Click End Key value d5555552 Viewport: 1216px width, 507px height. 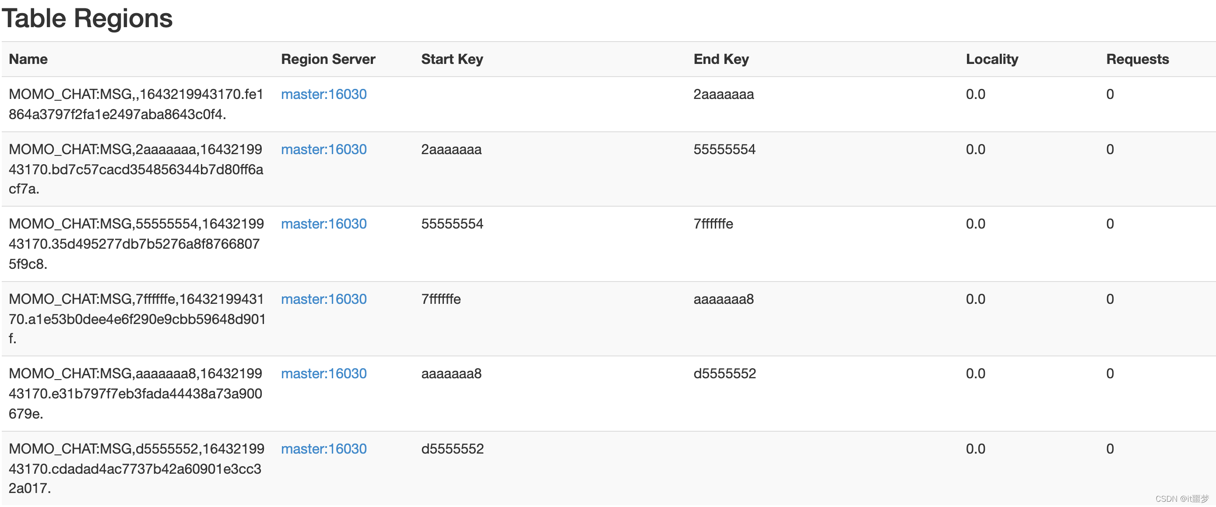pos(724,374)
